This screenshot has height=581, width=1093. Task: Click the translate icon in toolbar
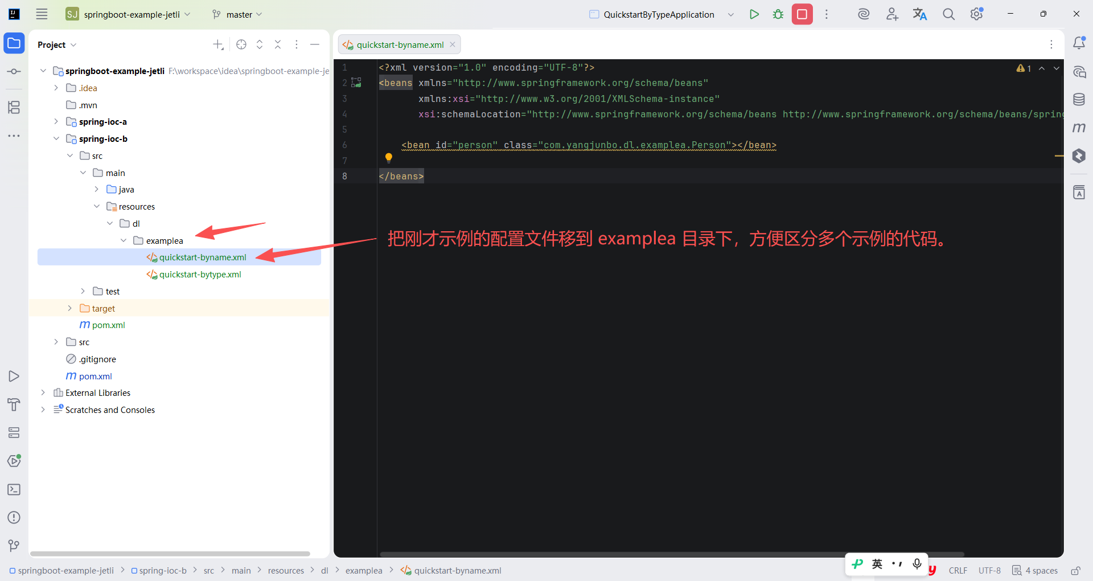click(920, 14)
